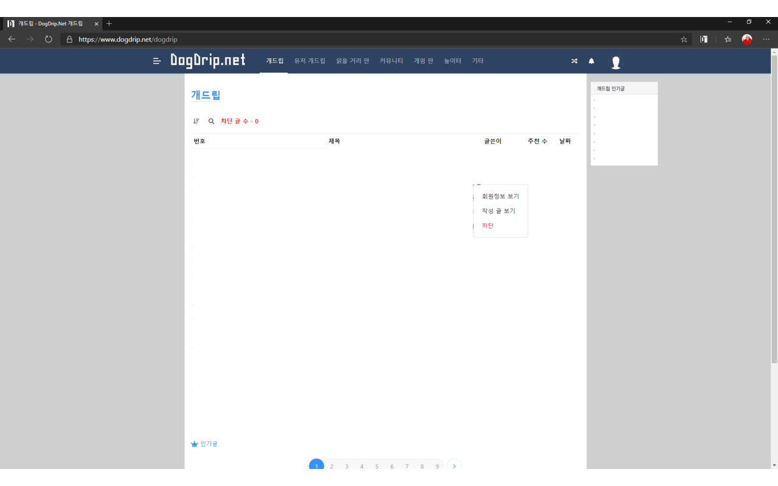Click the 인기글 link with crown icon
This screenshot has width=778, height=486.
pyautogui.click(x=205, y=444)
